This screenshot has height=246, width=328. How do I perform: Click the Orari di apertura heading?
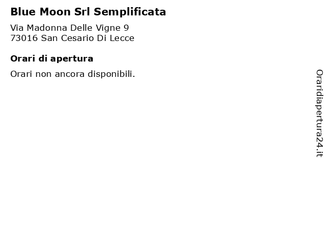[x=52, y=59]
